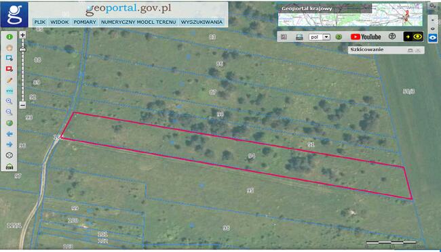This screenshot has width=441, height=252.
Task: Open the YouTube link
Action: pos(366,37)
